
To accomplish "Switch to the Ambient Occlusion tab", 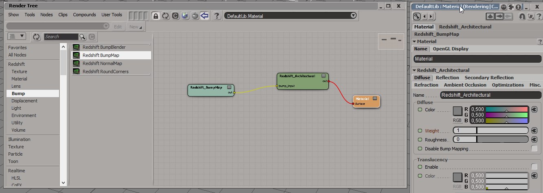I will [x=465, y=85].
